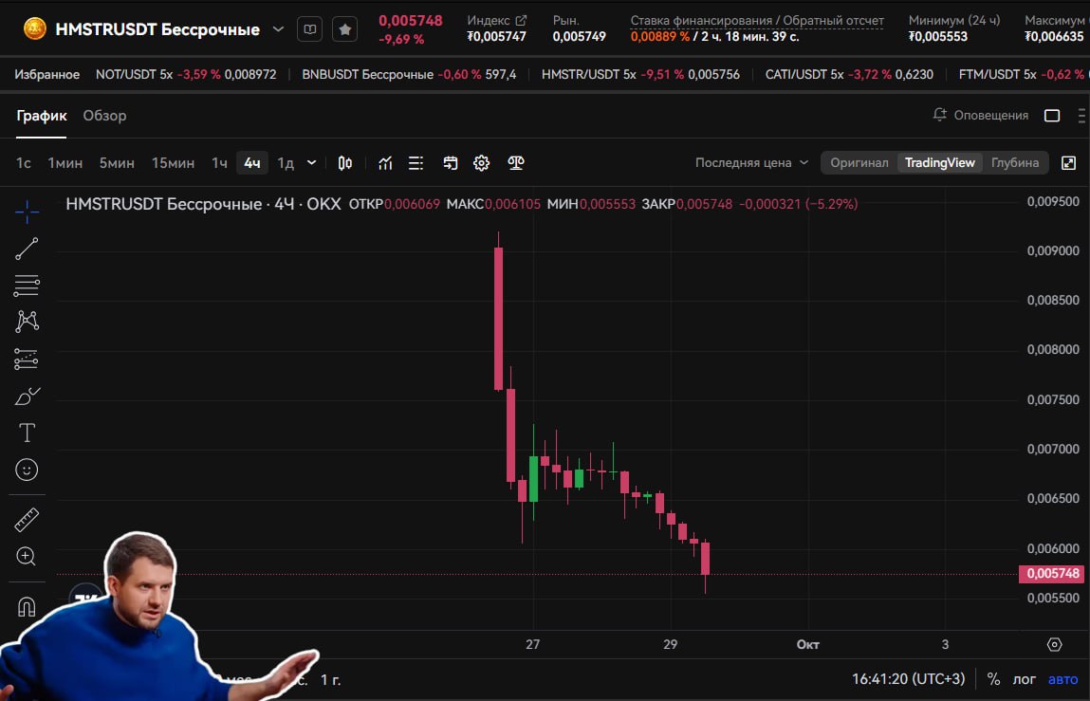The image size is (1090, 701).
Task: Open chart settings gear
Action: 481,163
